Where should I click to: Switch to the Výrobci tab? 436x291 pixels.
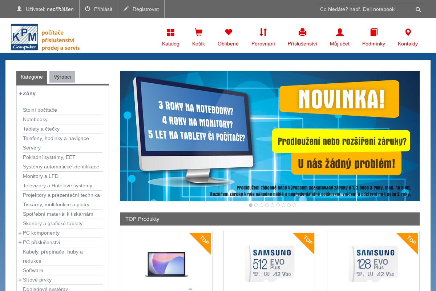[62, 77]
